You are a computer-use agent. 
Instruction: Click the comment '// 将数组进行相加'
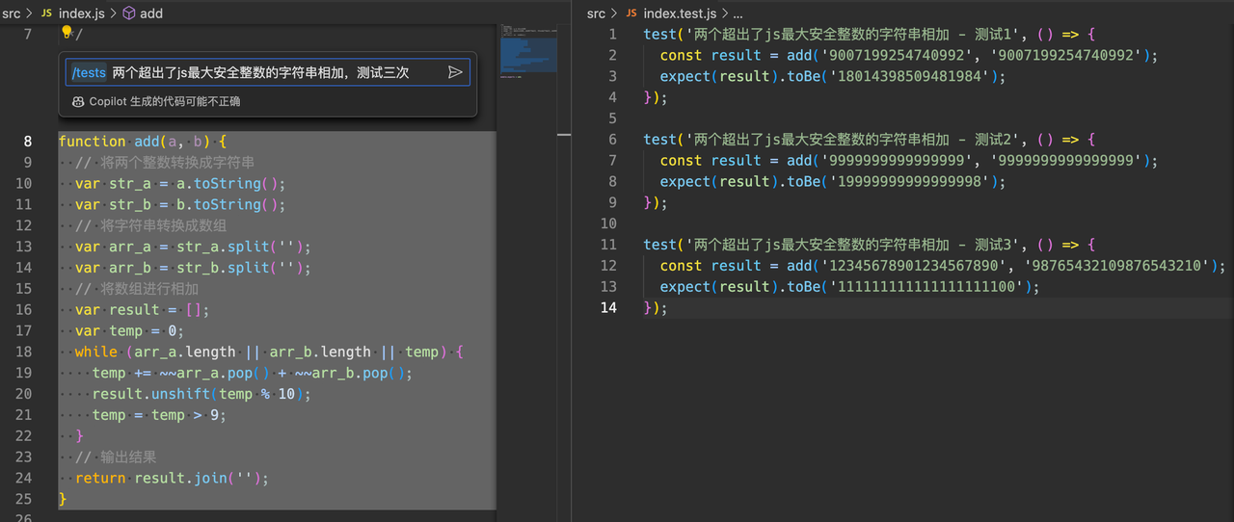tap(137, 288)
